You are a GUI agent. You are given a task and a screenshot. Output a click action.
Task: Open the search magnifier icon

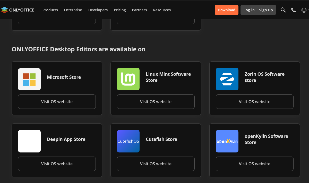pos(283,10)
